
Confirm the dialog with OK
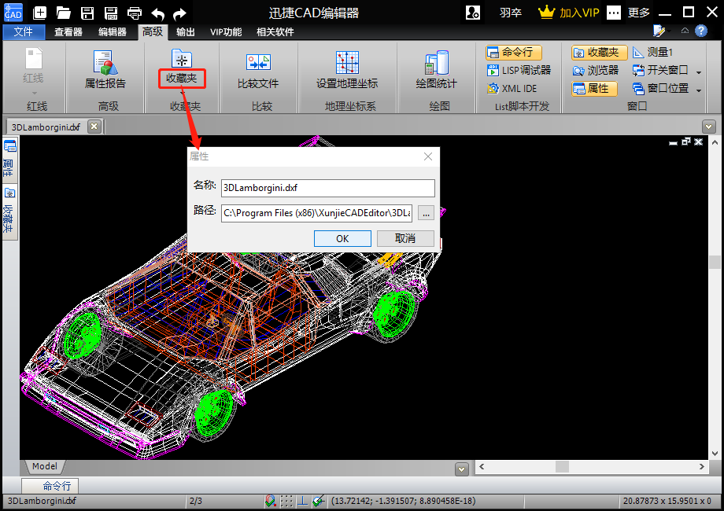point(342,238)
